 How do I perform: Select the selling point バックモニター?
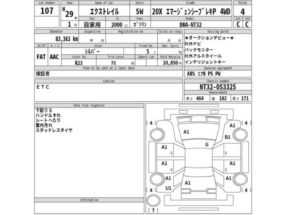click(x=199, y=50)
